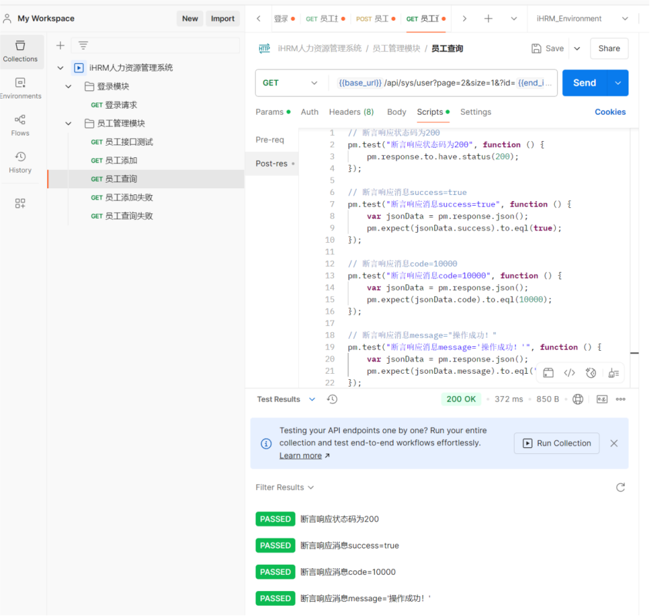Open the GET 登录请求 request

point(114,105)
